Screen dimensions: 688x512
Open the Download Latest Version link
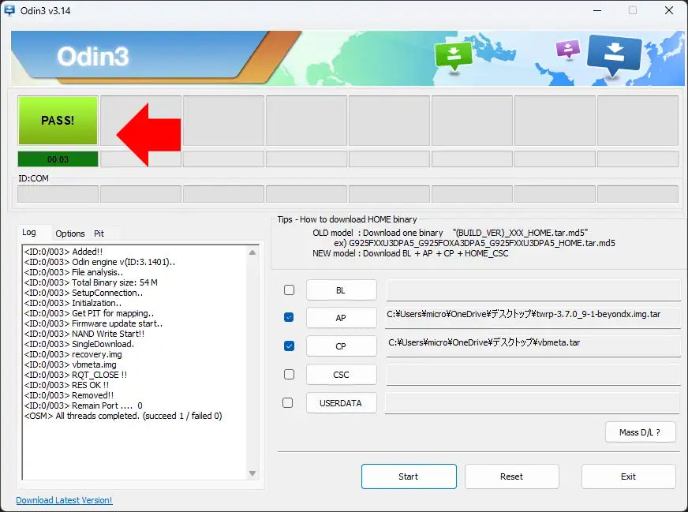64,500
